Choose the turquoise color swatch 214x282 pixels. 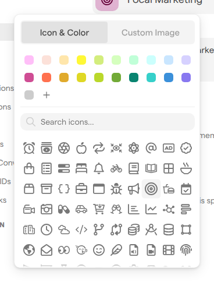[x=151, y=77]
